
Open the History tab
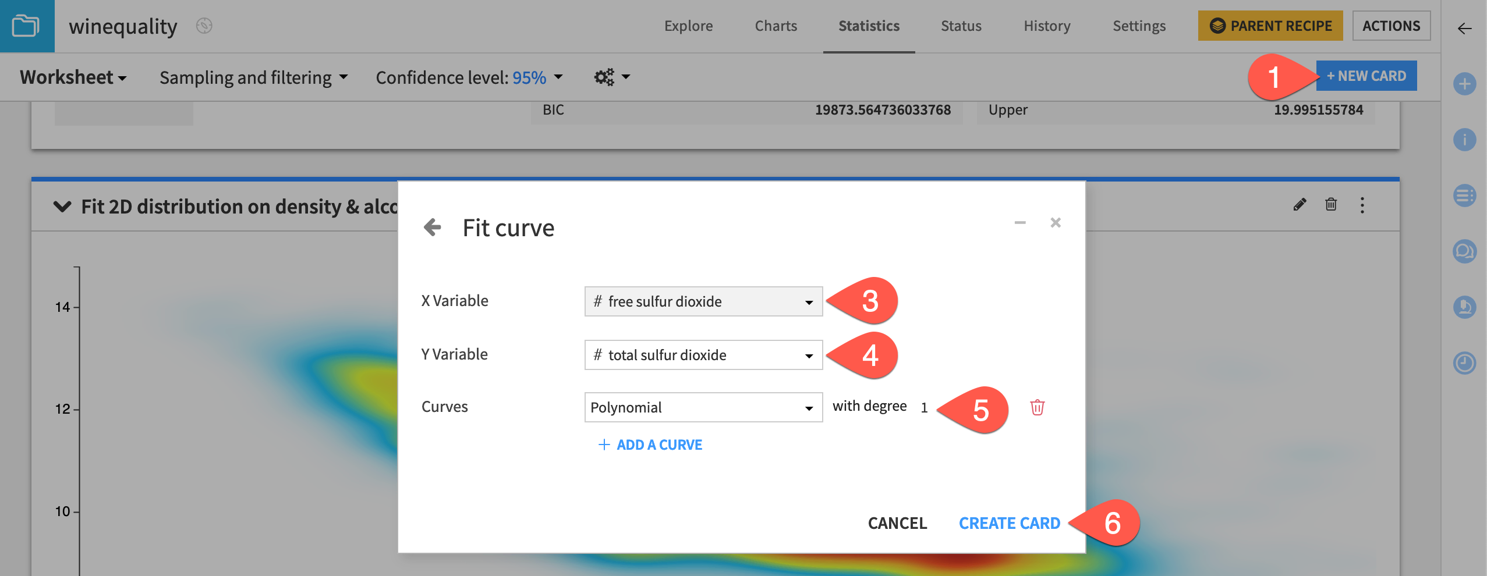point(1046,26)
